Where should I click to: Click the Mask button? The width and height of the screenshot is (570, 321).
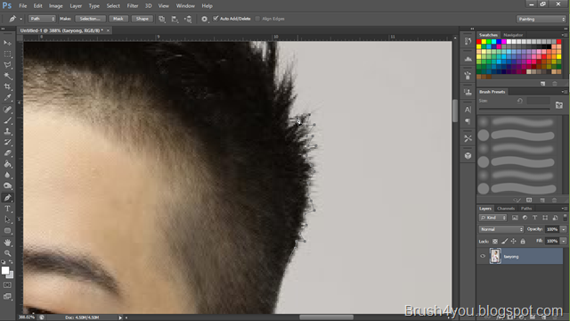coord(118,19)
